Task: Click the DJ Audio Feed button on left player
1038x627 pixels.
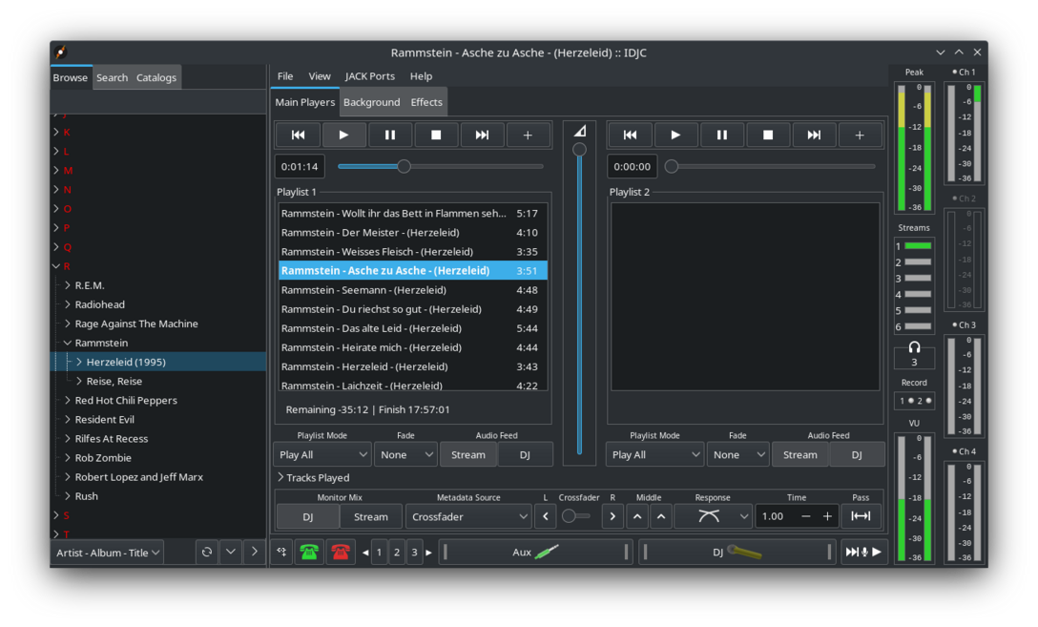Action: tap(525, 455)
